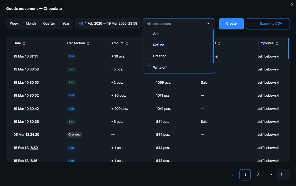Check the Refund transaction filter
This screenshot has height=186, width=296.
pyautogui.click(x=149, y=45)
